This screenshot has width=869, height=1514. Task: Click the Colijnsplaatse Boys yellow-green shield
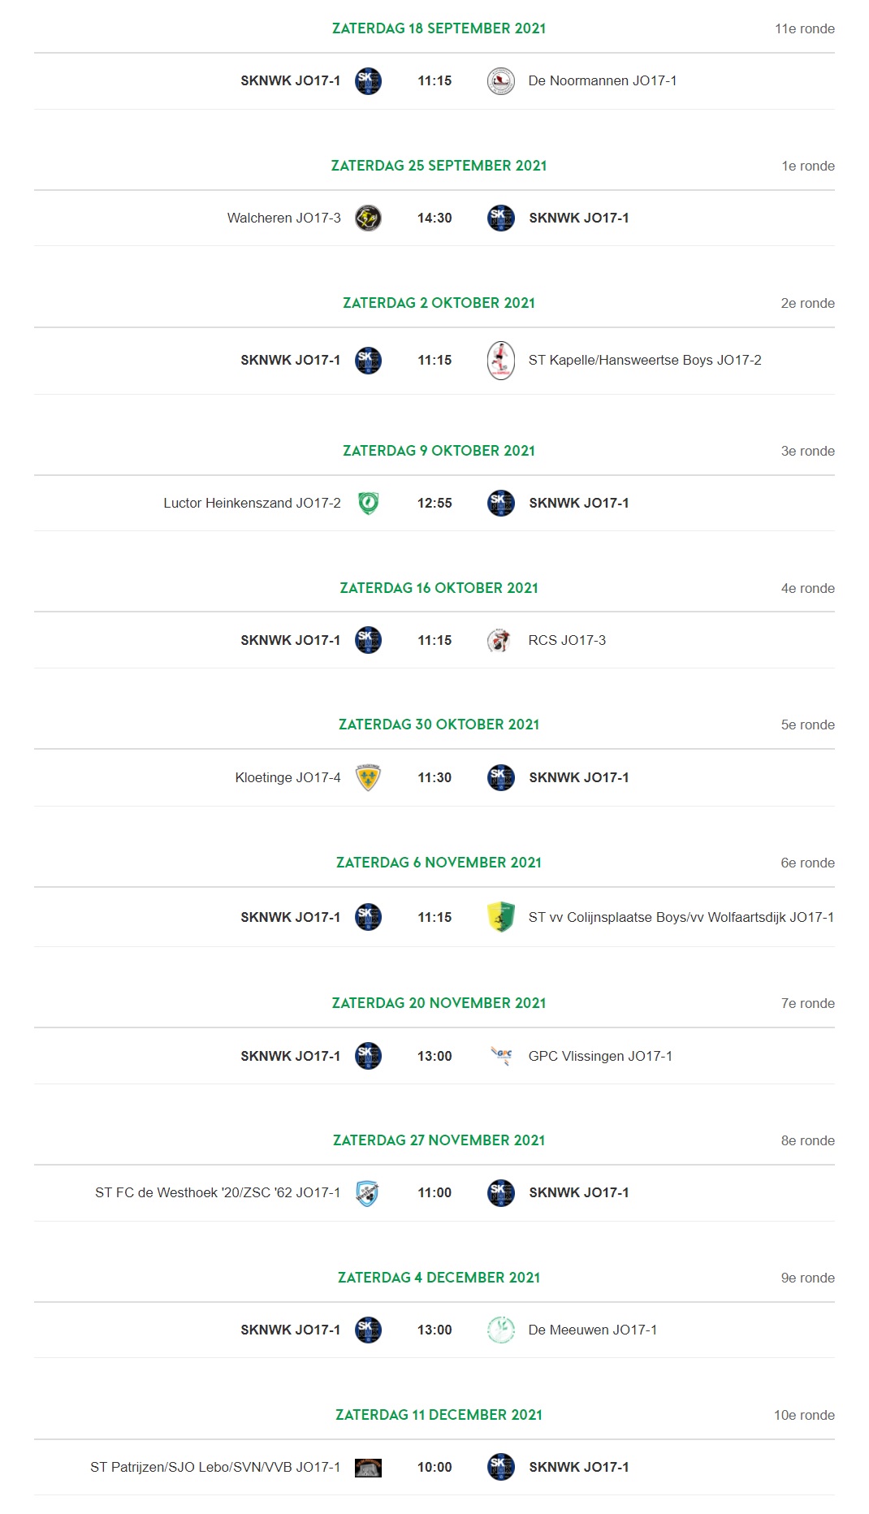[501, 917]
